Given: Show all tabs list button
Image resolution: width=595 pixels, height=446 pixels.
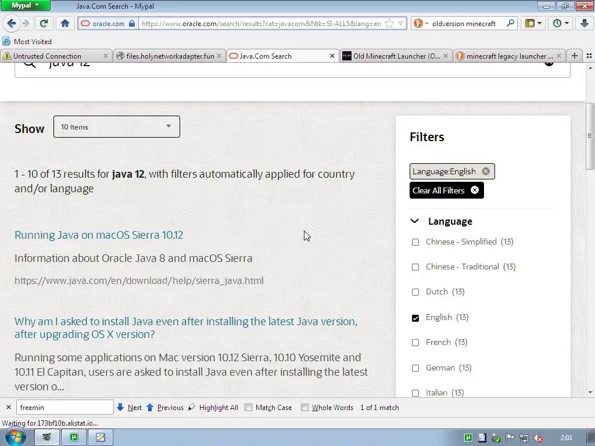Looking at the screenshot, I should tap(589, 56).
